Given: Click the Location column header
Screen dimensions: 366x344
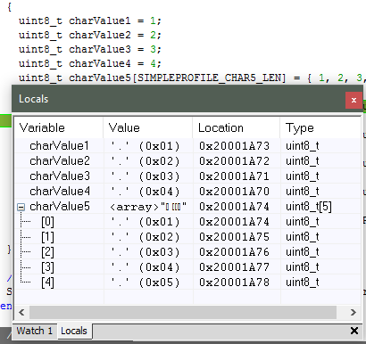Looking at the screenshot, I should tap(237, 127).
